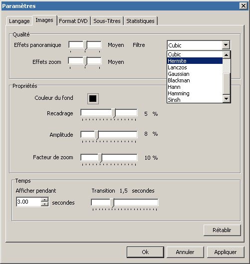Select the Sous-Titres tab
Screen dimensions: 250x264
point(107,21)
